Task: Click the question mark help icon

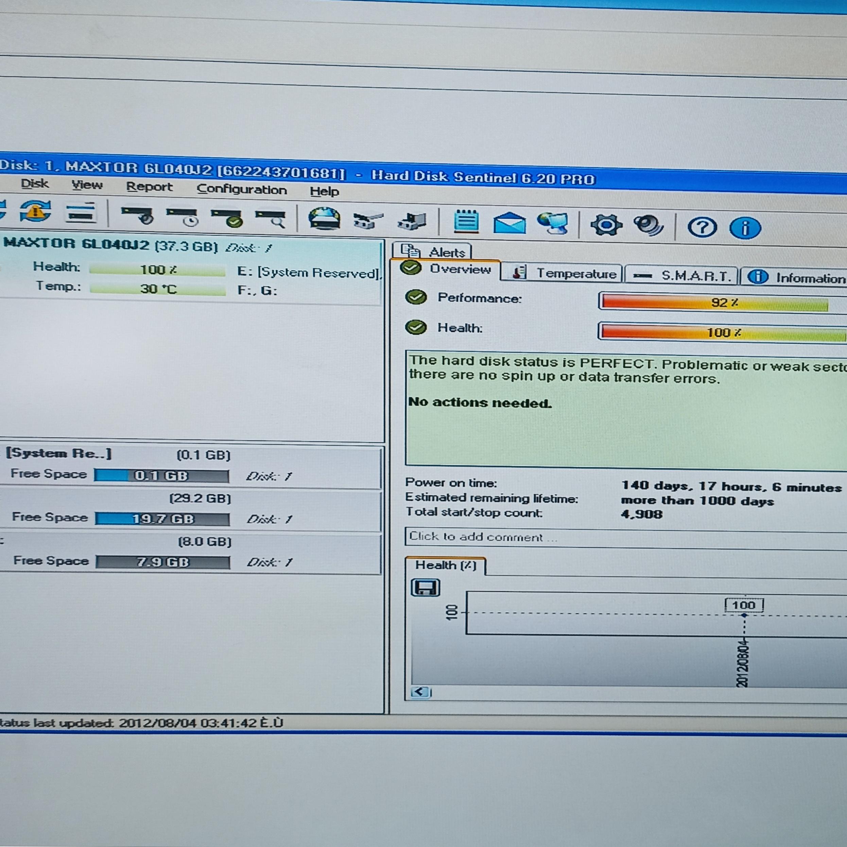Action: tap(702, 227)
